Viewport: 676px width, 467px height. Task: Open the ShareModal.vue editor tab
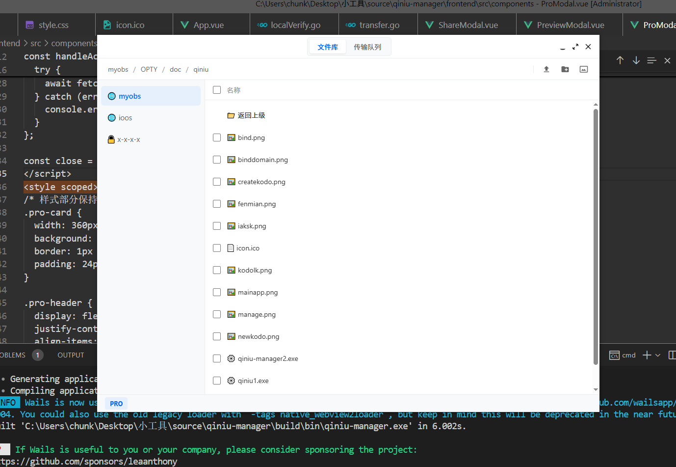[468, 25]
